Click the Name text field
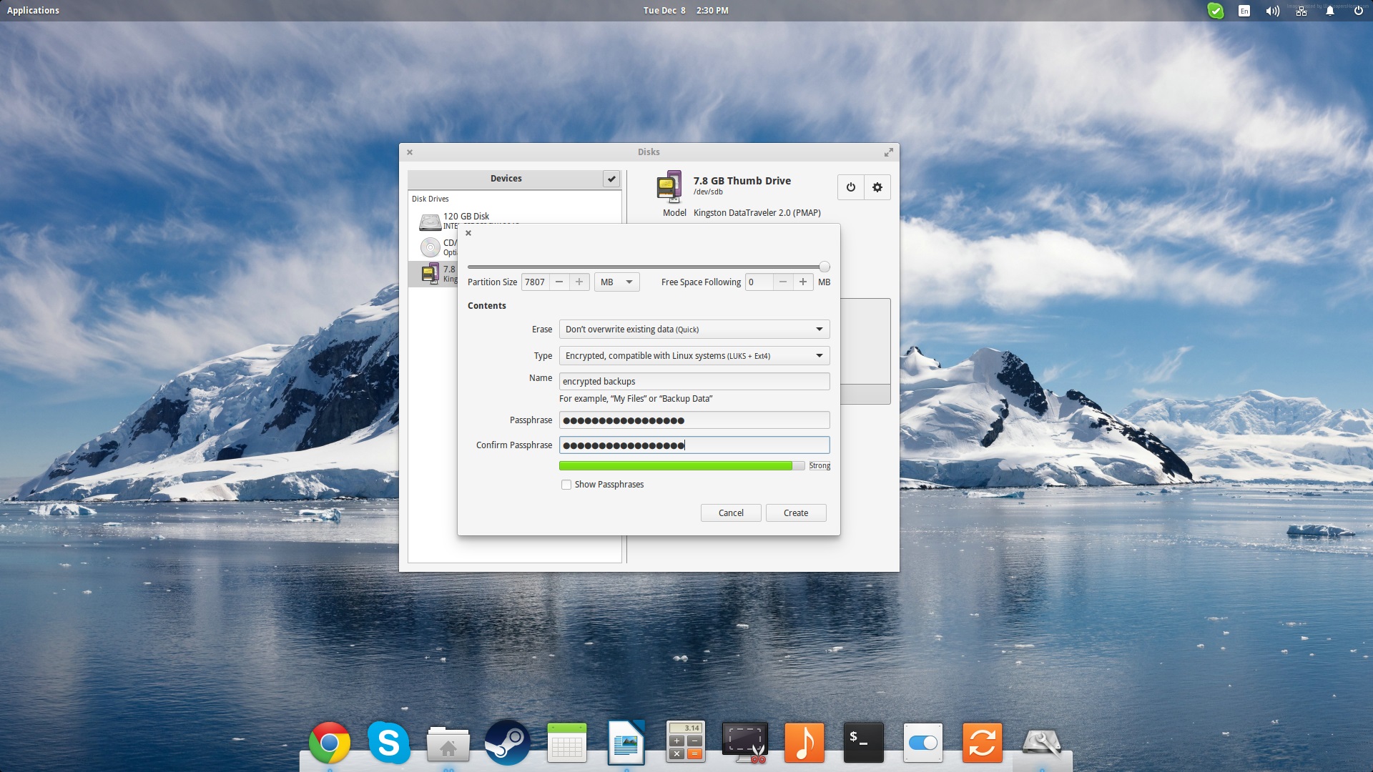1373x772 pixels. [694, 382]
